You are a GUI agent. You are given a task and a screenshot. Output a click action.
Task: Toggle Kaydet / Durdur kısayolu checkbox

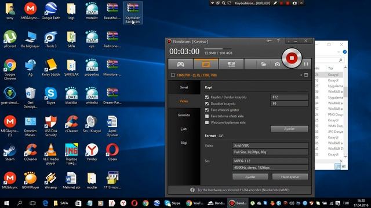(x=207, y=97)
